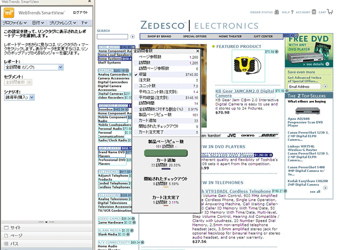Image resolution: width=337 pixels, height=250 pixels.
Task: Click the email submit arrow icon
Action: pos(325,87)
